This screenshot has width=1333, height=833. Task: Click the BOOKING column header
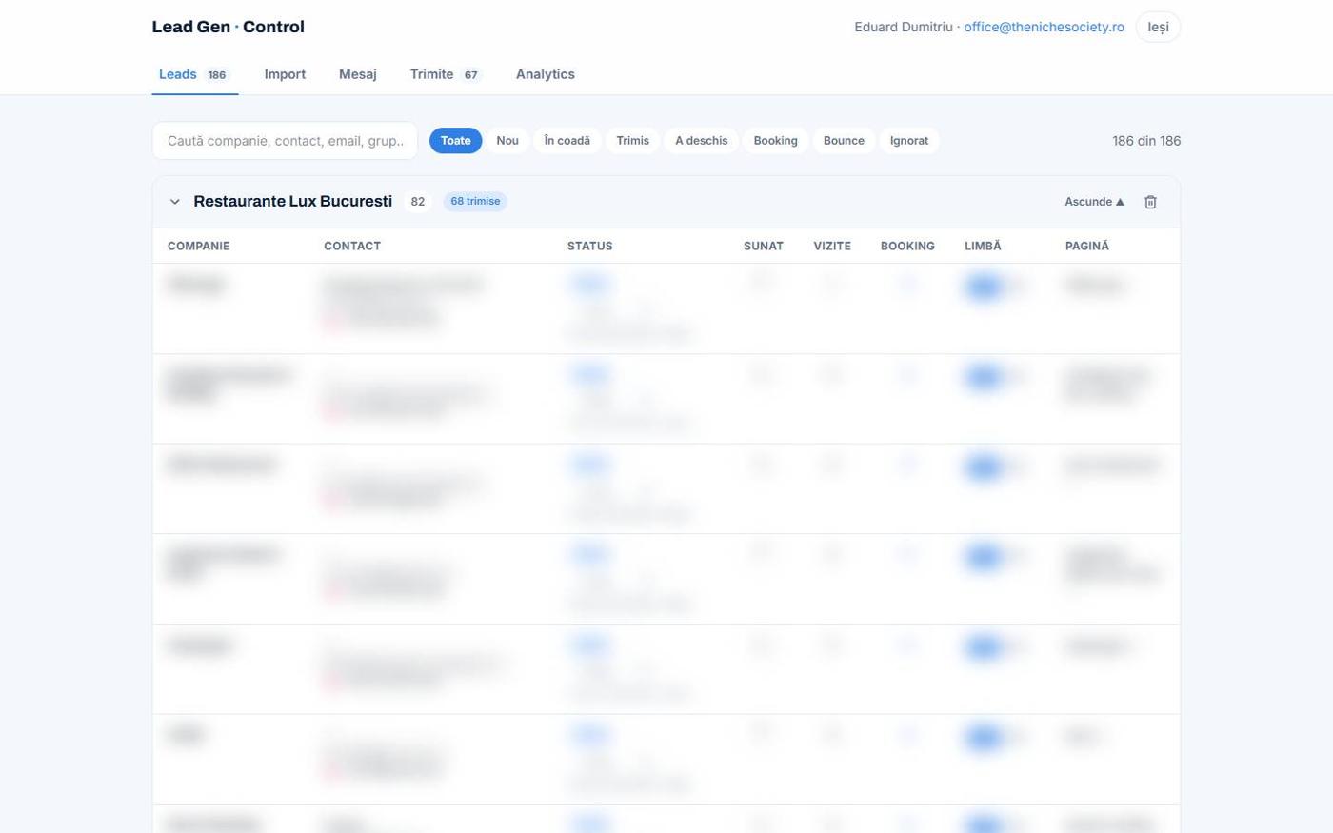click(x=907, y=246)
